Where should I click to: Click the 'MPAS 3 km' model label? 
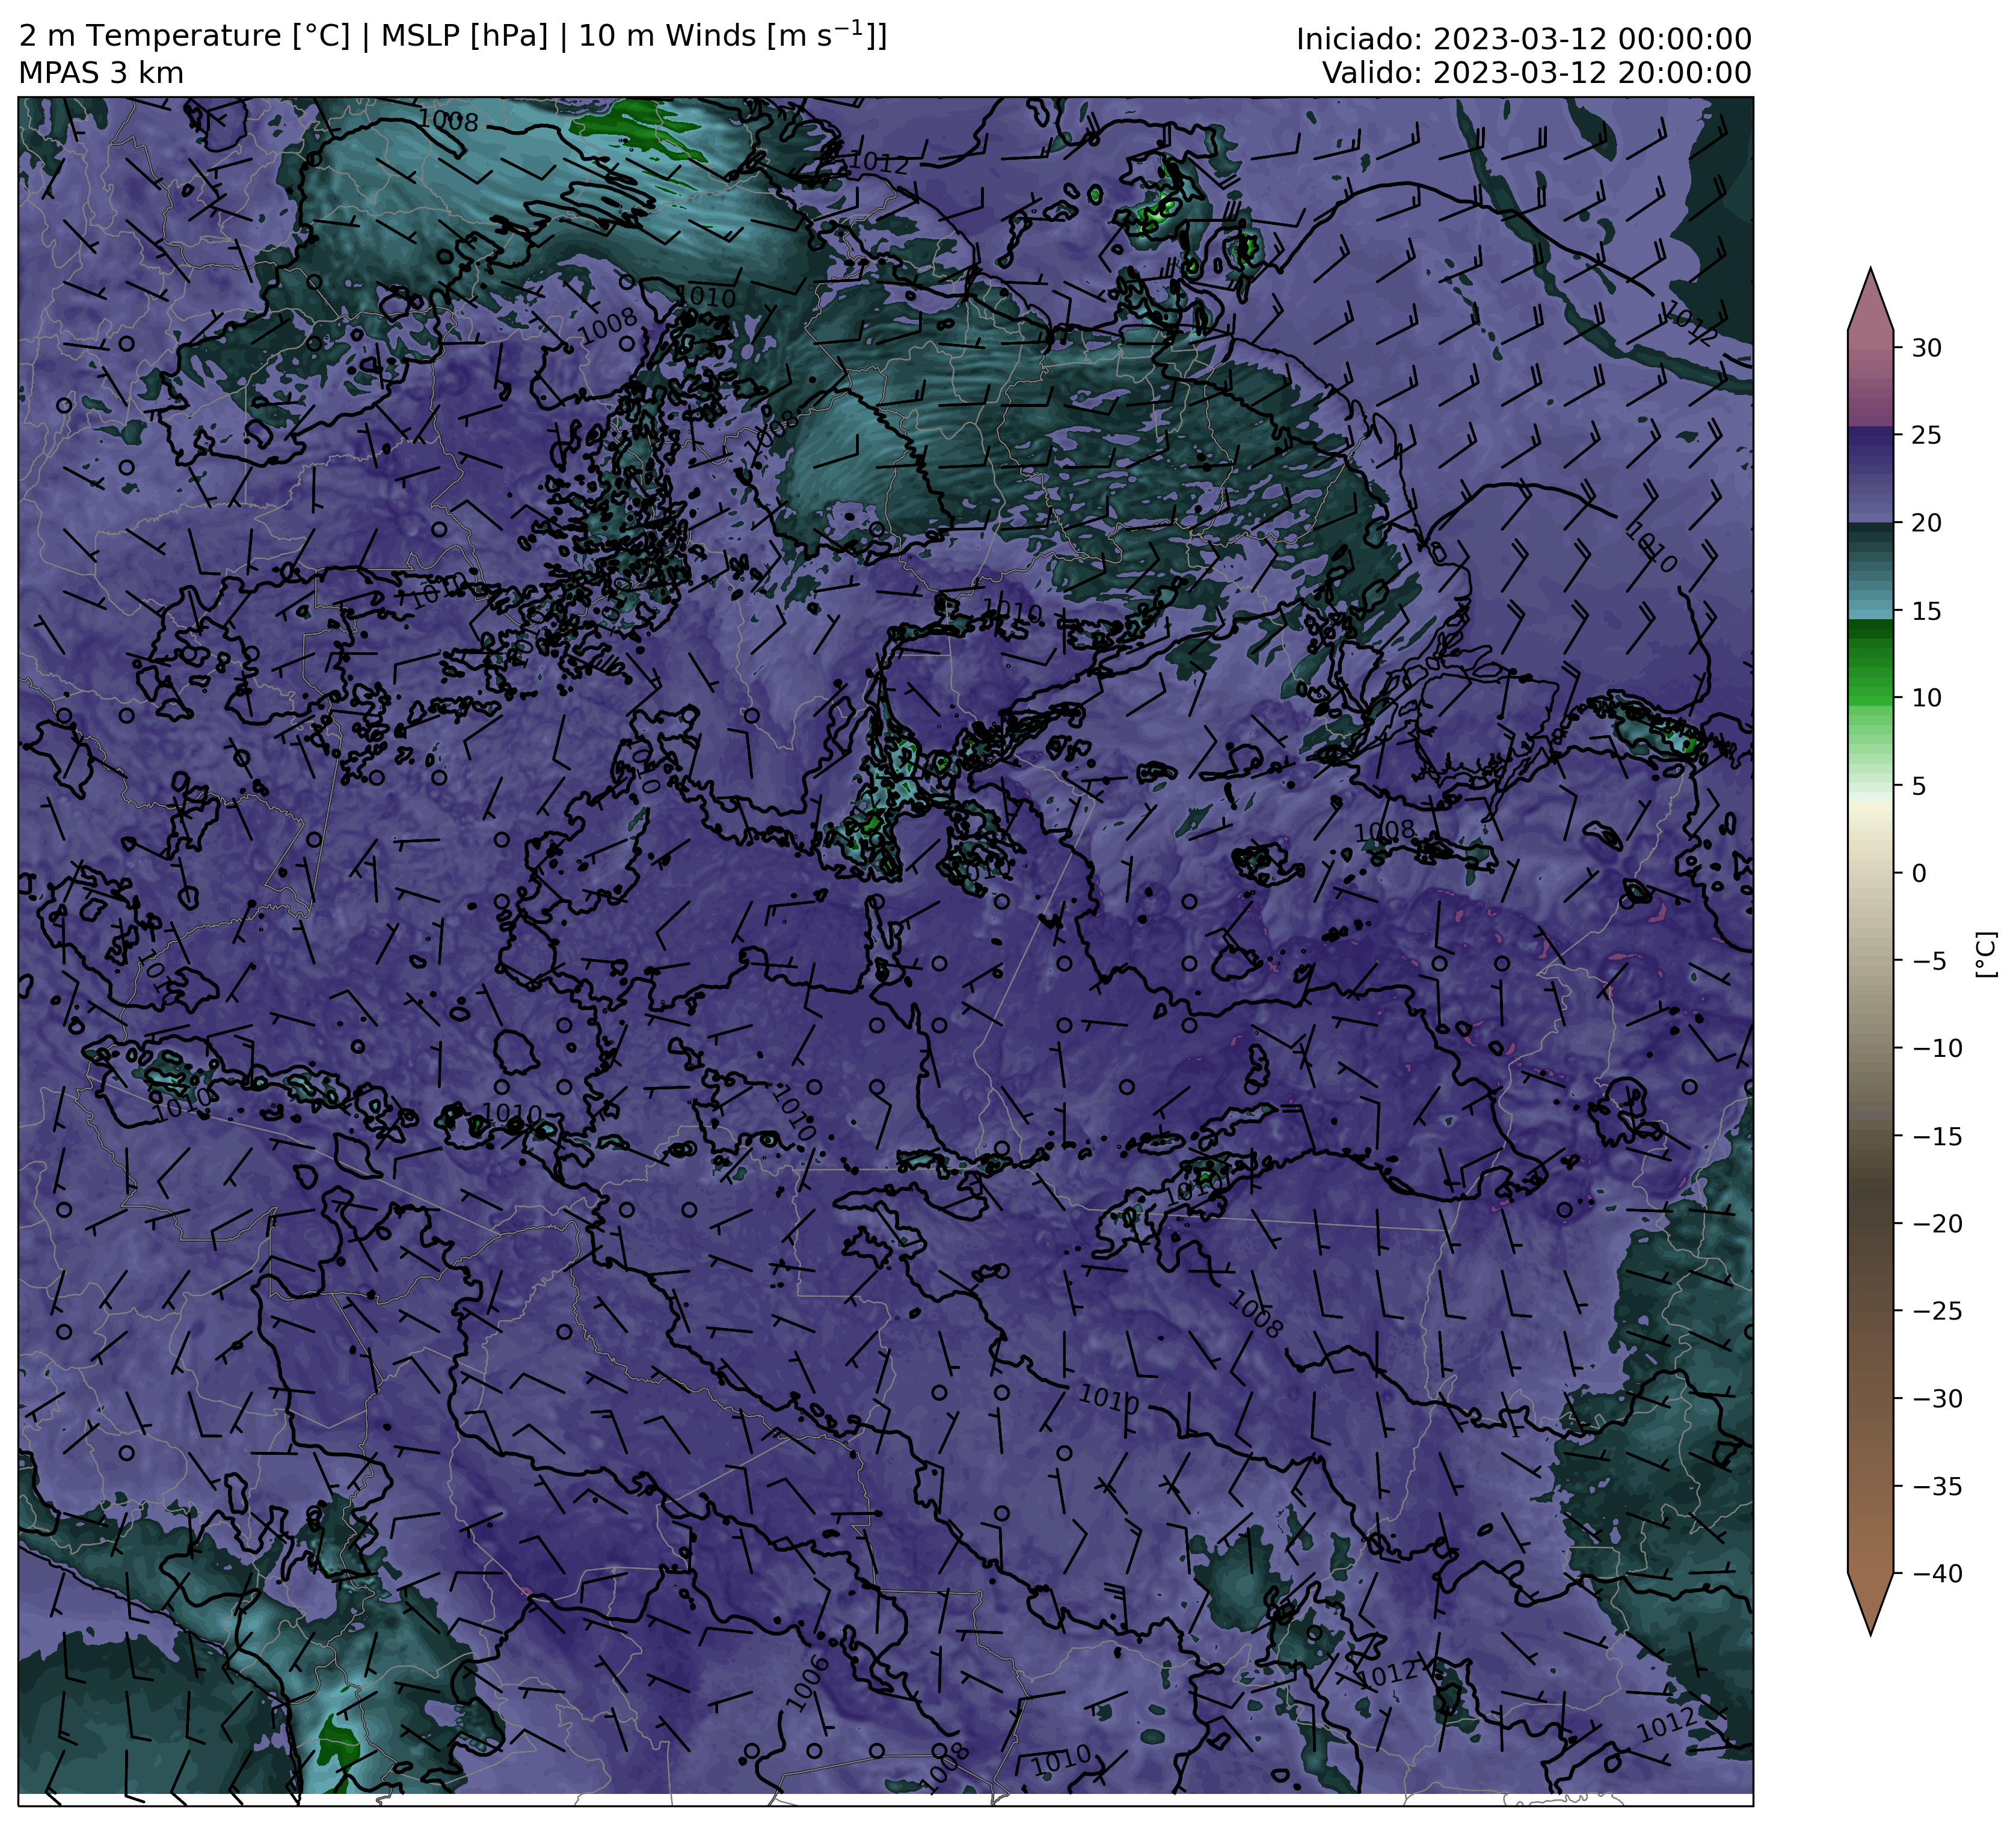click(101, 73)
